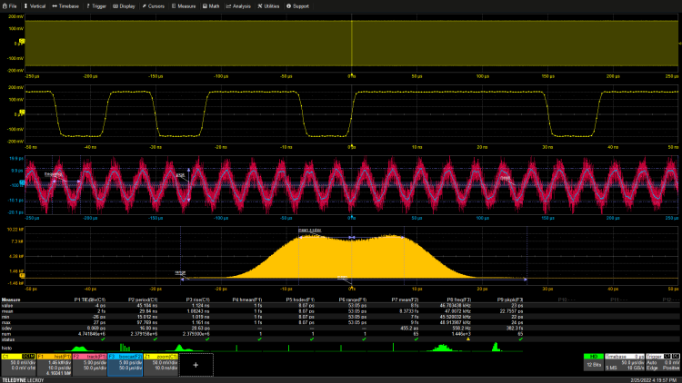The image size is (682, 383).
Task: Open the Support menu
Action: 298,6
